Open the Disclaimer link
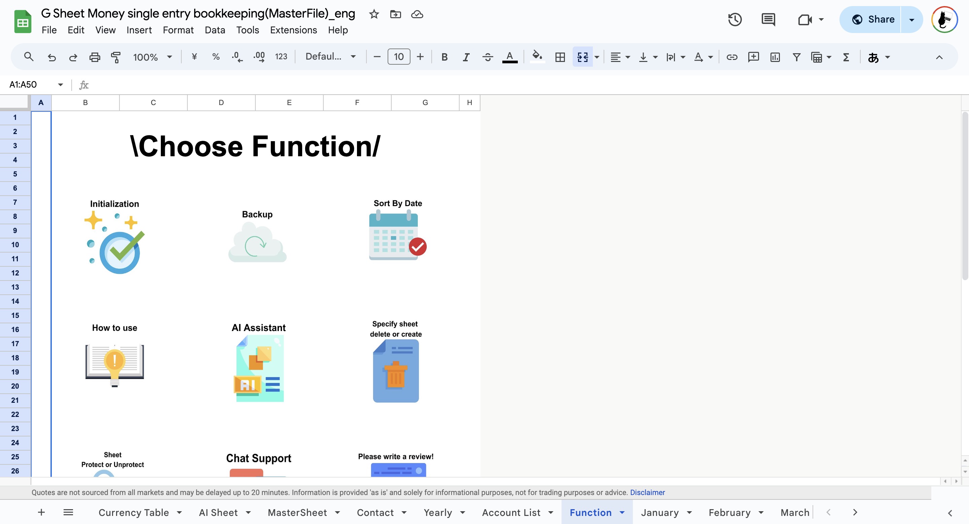 (647, 492)
